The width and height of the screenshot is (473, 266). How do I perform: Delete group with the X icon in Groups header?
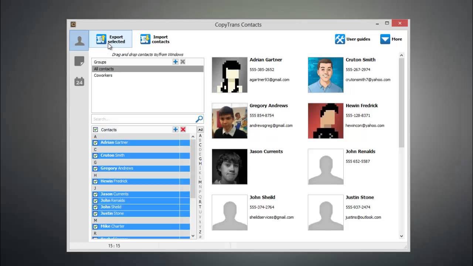[183, 62]
